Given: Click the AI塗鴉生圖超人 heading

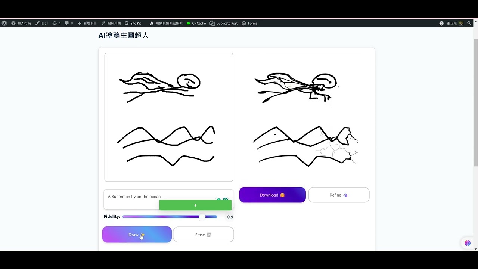Looking at the screenshot, I should click(x=124, y=35).
